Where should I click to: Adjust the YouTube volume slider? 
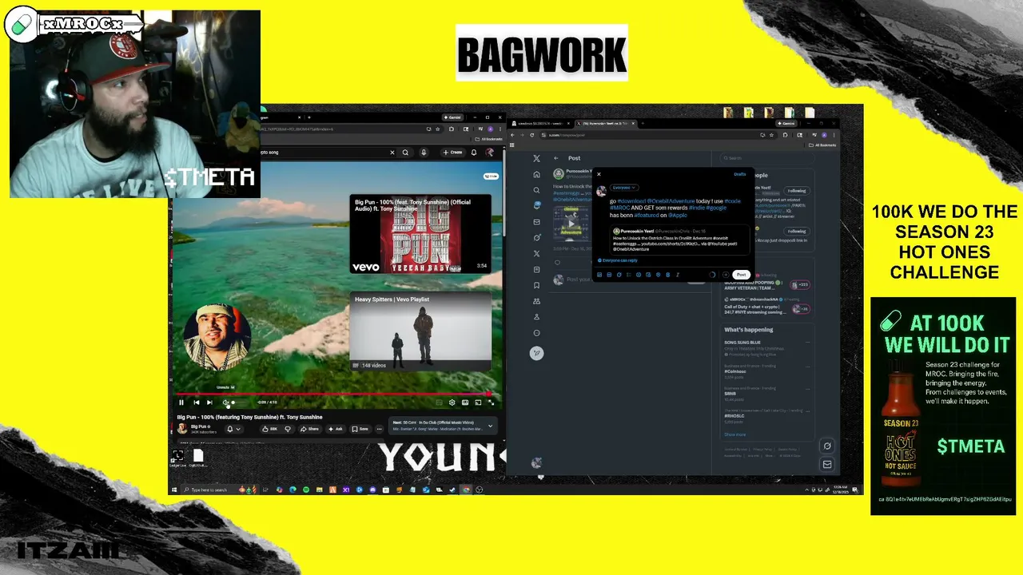point(240,402)
